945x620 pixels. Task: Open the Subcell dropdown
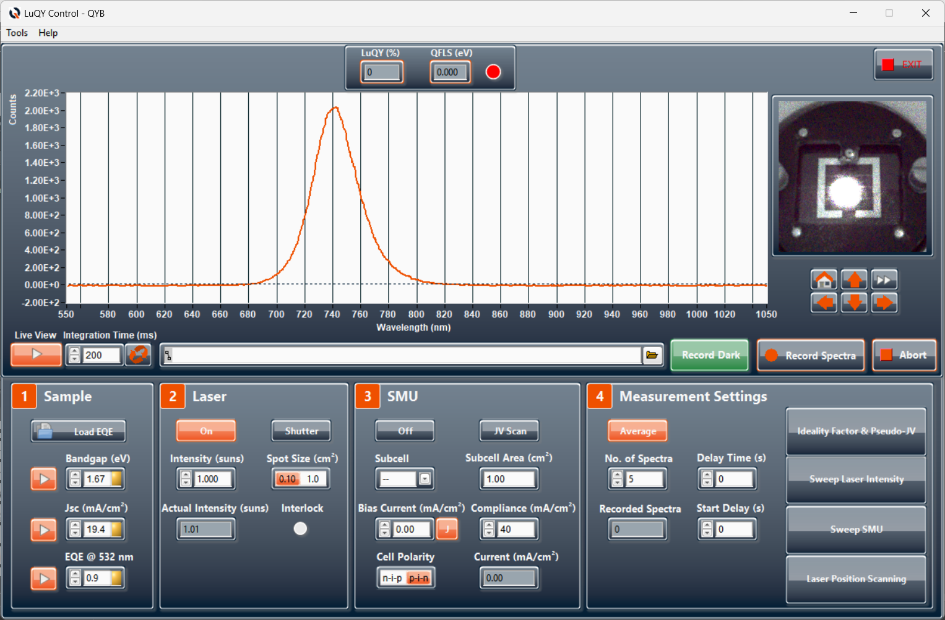click(x=425, y=479)
